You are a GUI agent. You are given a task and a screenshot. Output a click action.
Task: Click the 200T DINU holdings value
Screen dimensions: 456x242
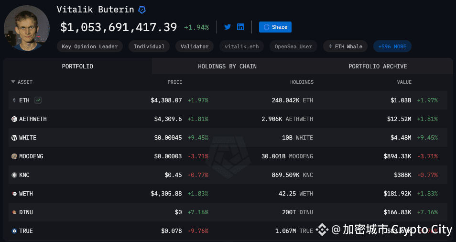(x=297, y=212)
